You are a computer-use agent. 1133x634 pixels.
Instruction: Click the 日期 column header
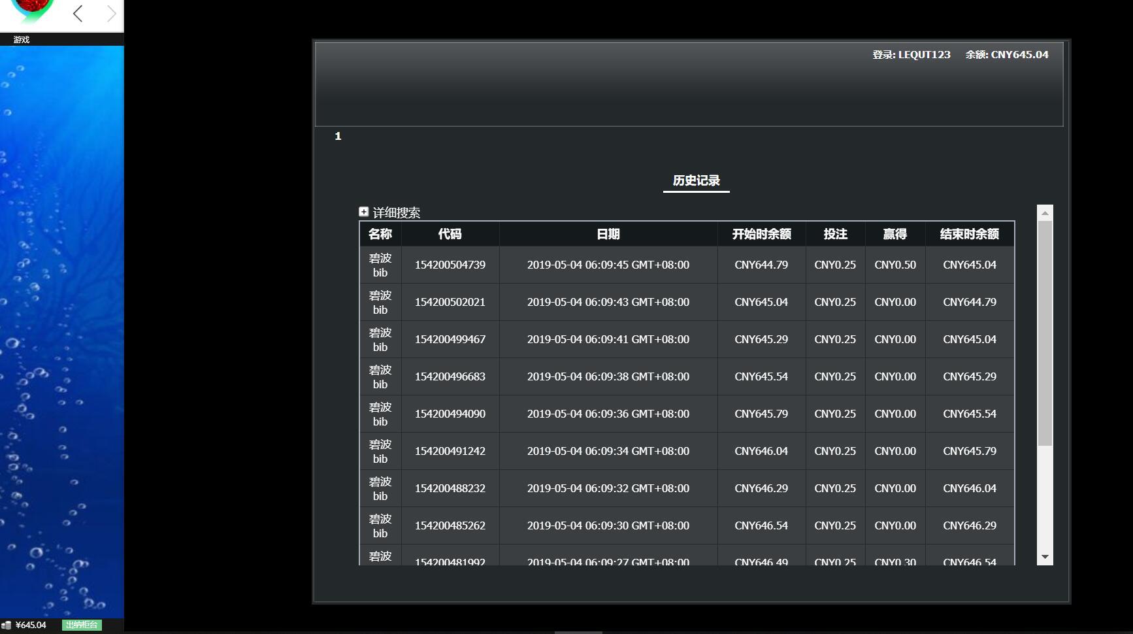click(x=608, y=234)
